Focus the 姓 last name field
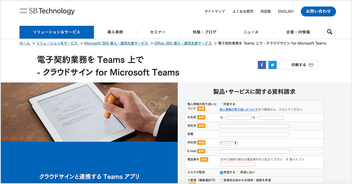Image resolution: width=352 pixels, height=184 pixels. (x=239, y=118)
